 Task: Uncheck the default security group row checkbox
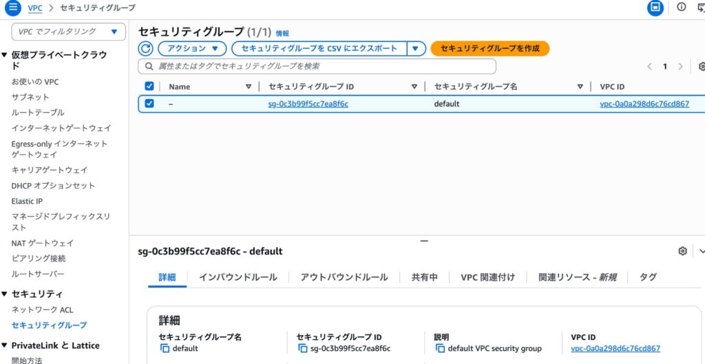(149, 104)
